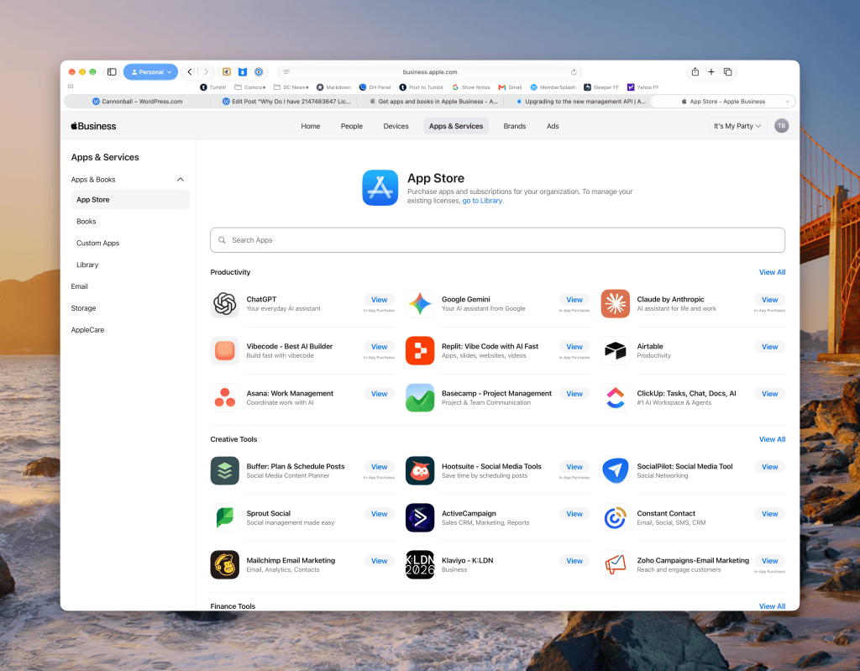Open the Vibecode app icon
The width and height of the screenshot is (860, 671).
click(x=224, y=350)
